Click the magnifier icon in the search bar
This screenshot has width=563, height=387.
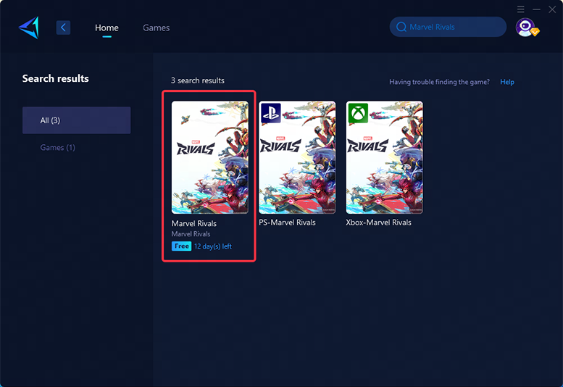[x=401, y=28]
